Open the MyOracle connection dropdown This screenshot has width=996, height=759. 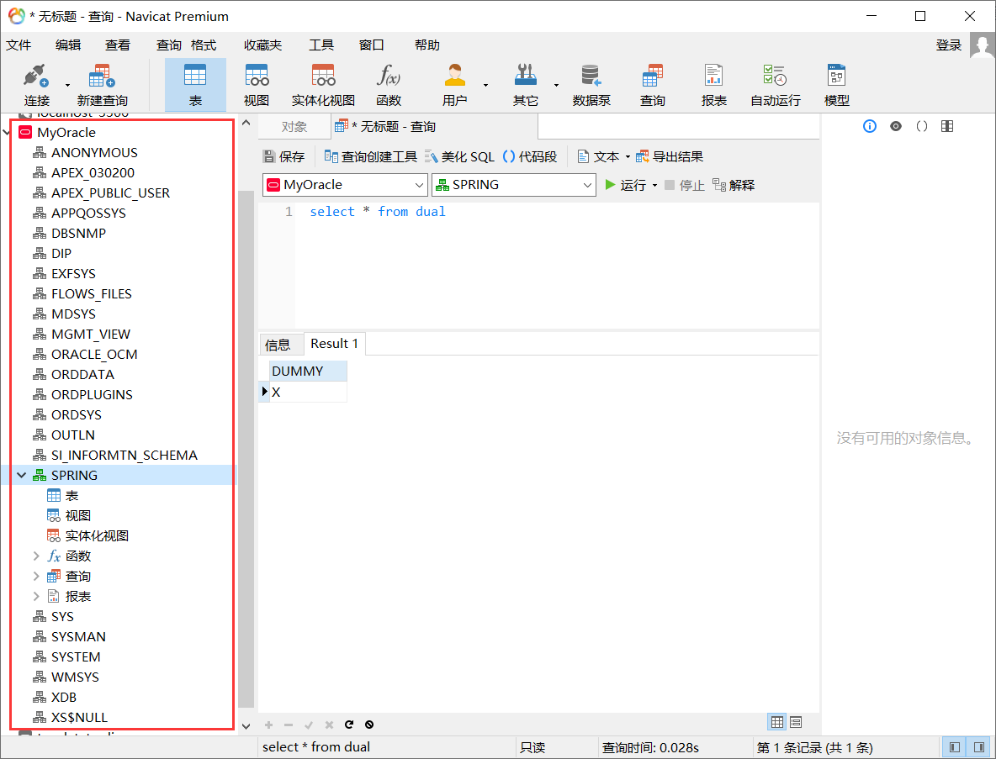[419, 184]
